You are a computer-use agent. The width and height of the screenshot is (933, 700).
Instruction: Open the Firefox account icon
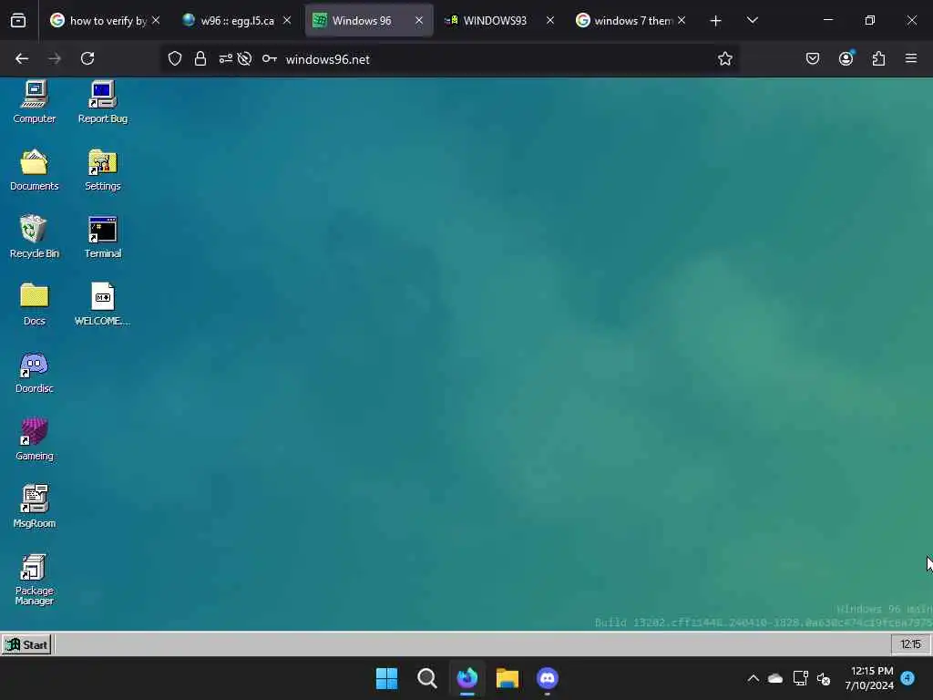coord(846,59)
